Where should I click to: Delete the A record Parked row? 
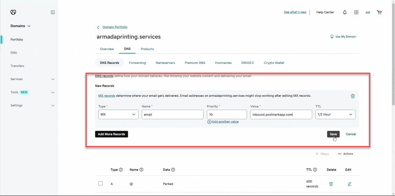pos(331,184)
